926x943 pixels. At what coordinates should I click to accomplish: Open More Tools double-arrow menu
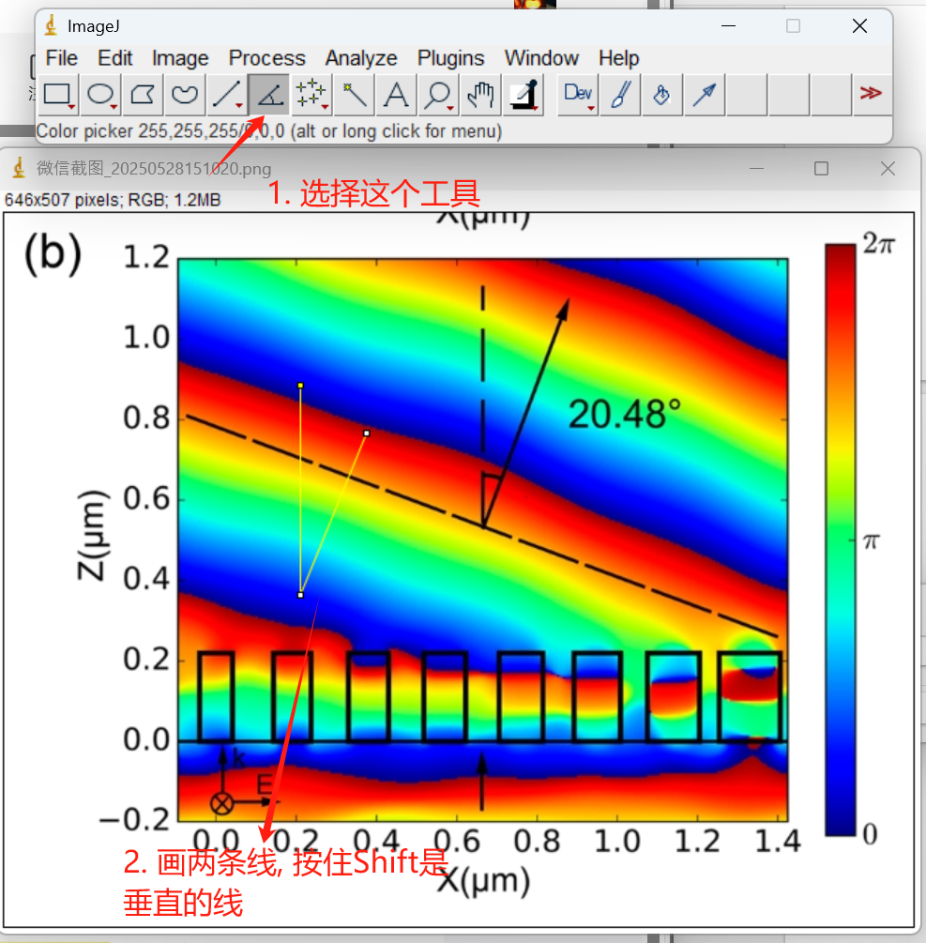[x=871, y=93]
